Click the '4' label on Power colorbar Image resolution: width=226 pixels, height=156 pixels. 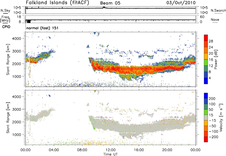(x=210, y=78)
